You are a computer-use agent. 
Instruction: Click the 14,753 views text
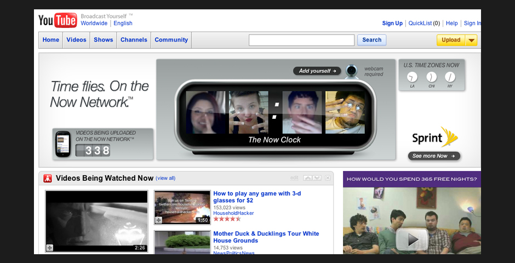[x=228, y=248]
